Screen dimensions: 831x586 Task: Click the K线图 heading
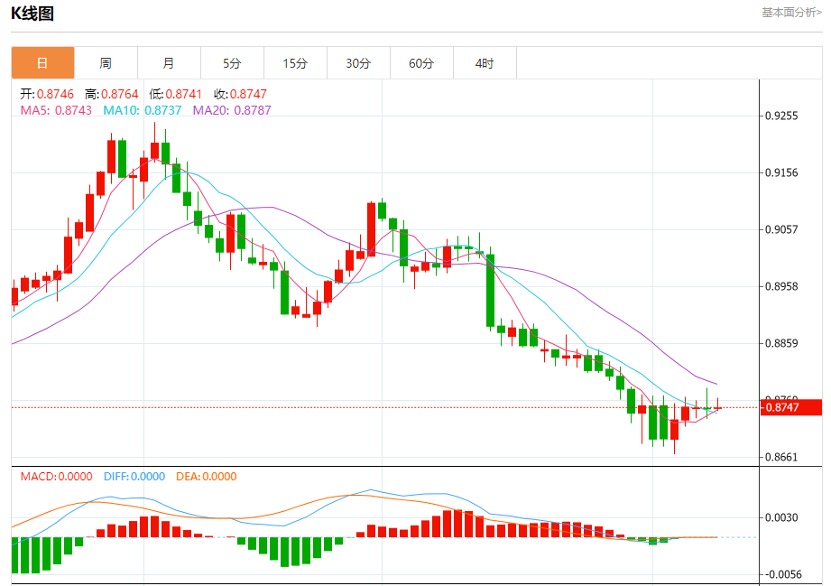coord(32,14)
